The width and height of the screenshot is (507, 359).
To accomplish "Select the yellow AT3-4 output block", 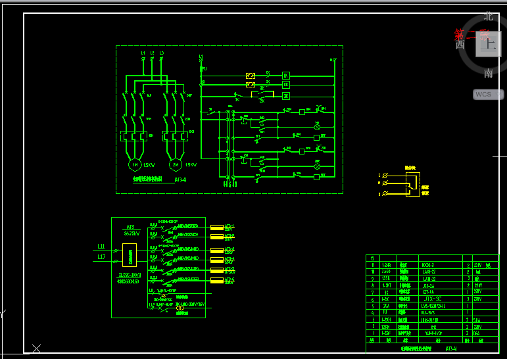I will click(217, 260).
